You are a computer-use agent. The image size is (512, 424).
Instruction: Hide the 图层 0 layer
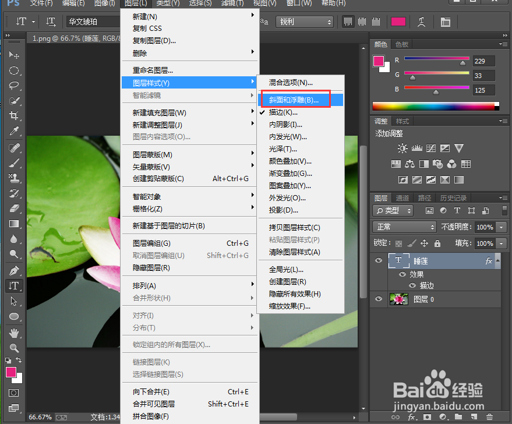click(x=378, y=299)
